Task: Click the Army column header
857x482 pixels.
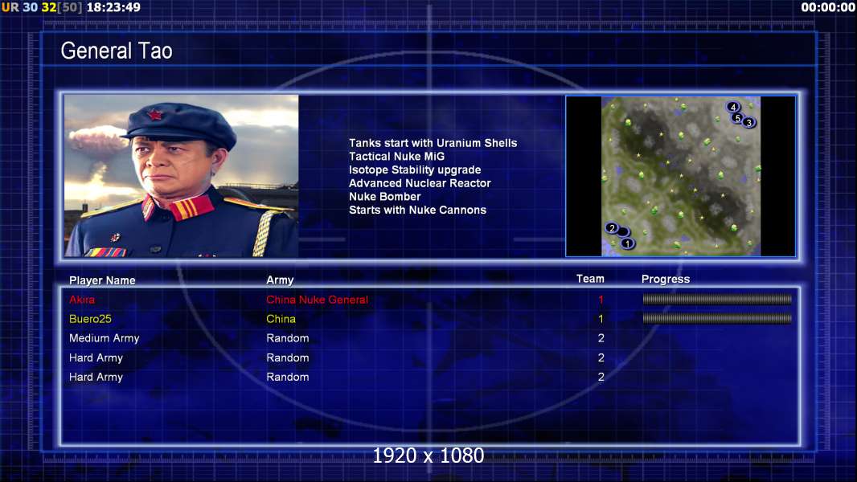Action: tap(280, 280)
